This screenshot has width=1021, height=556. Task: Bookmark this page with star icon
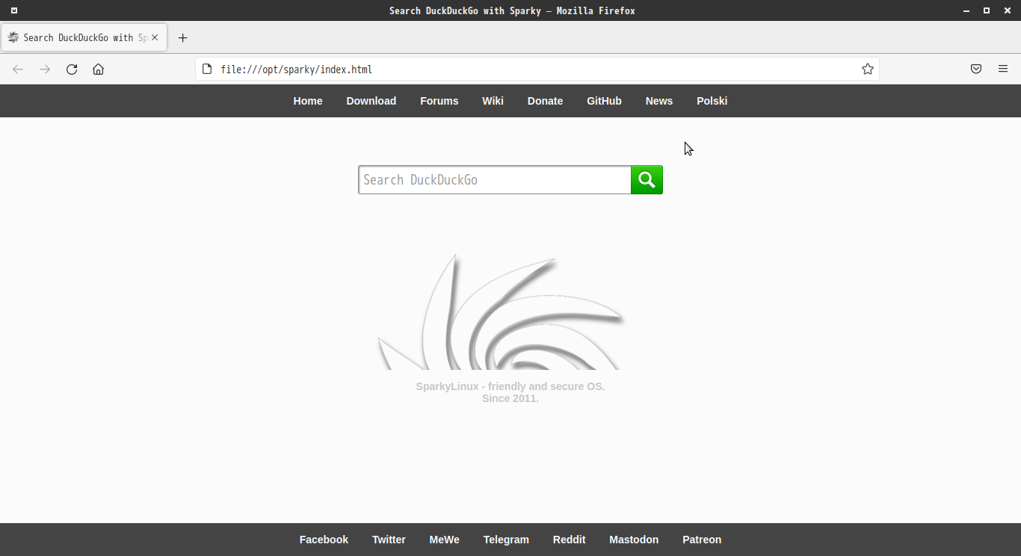pyautogui.click(x=867, y=69)
